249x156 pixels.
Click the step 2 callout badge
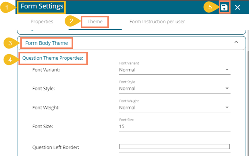[71, 21]
